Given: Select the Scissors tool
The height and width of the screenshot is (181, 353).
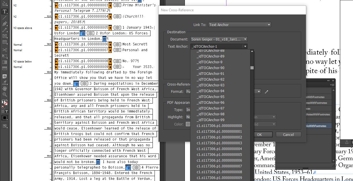Looking at the screenshot, I should point(5,50).
